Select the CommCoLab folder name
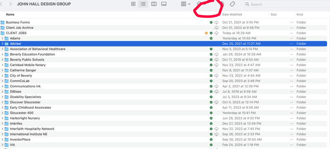Image resolution: width=330 pixels, height=149 pixels. click(x=20, y=81)
